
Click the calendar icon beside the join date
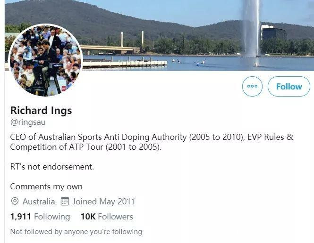click(65, 202)
